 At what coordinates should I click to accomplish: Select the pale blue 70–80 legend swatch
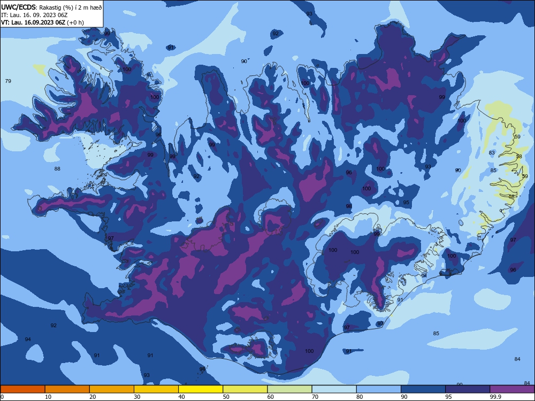334,389
